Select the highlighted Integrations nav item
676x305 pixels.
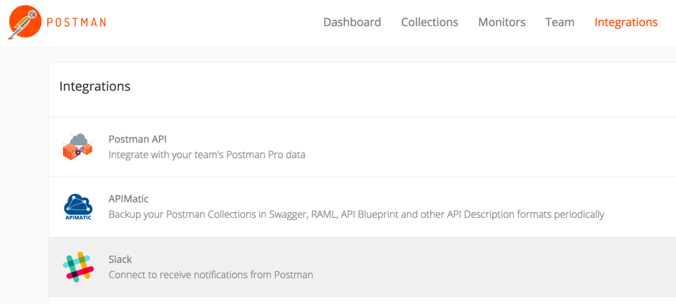626,22
